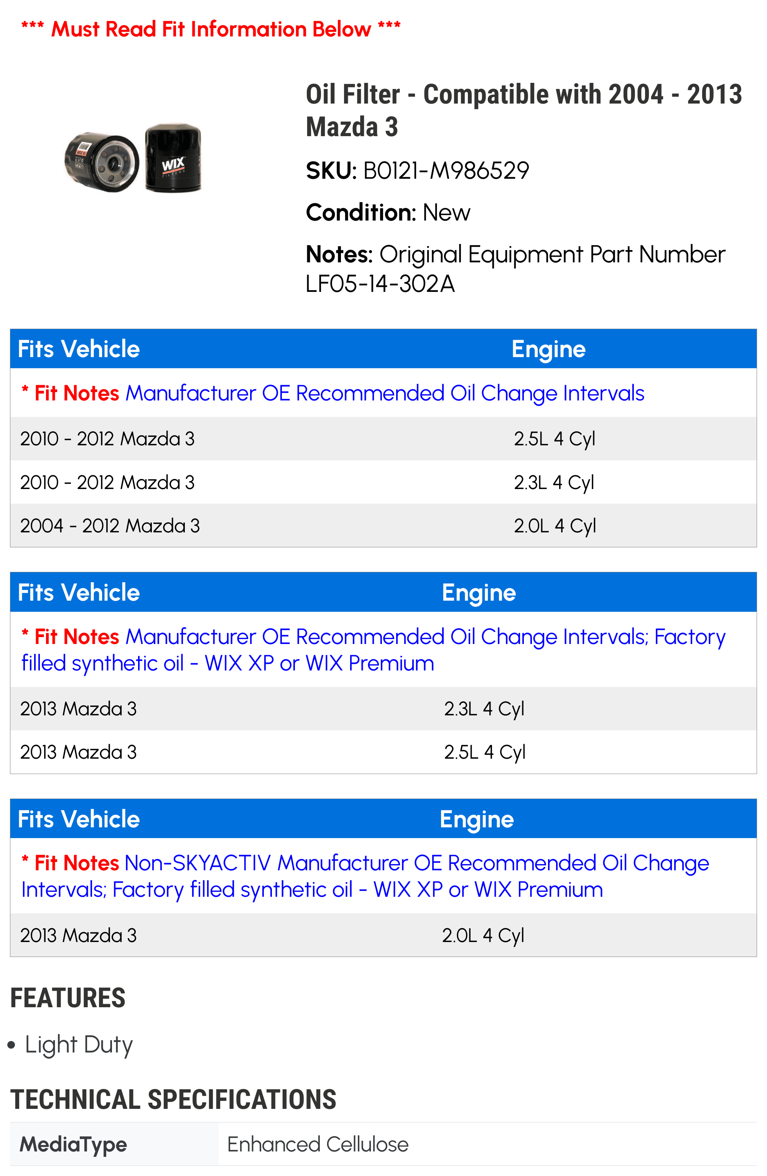Select the Oil Filter product title heading

tap(523, 110)
